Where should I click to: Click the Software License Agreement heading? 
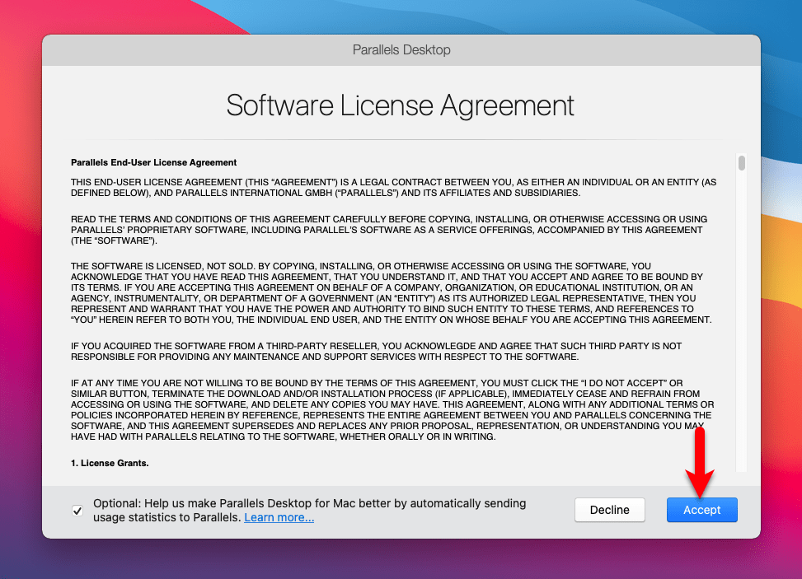click(401, 105)
